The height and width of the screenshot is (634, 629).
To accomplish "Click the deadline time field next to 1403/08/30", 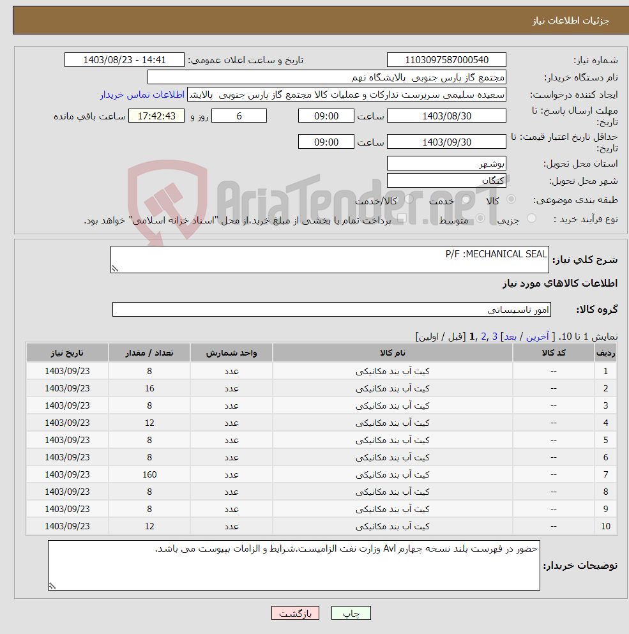I will pyautogui.click(x=326, y=116).
